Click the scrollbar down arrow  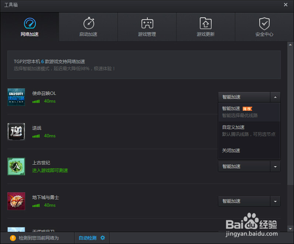tap(290, 228)
